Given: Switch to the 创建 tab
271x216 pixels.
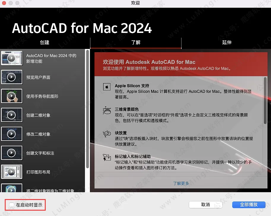Looking at the screenshot, I should click(45, 42).
